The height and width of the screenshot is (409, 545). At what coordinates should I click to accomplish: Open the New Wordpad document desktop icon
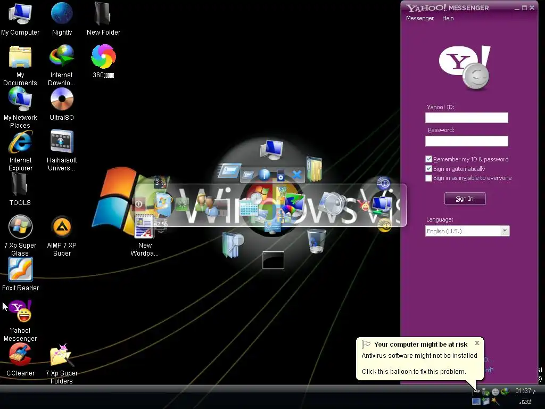coord(145,236)
